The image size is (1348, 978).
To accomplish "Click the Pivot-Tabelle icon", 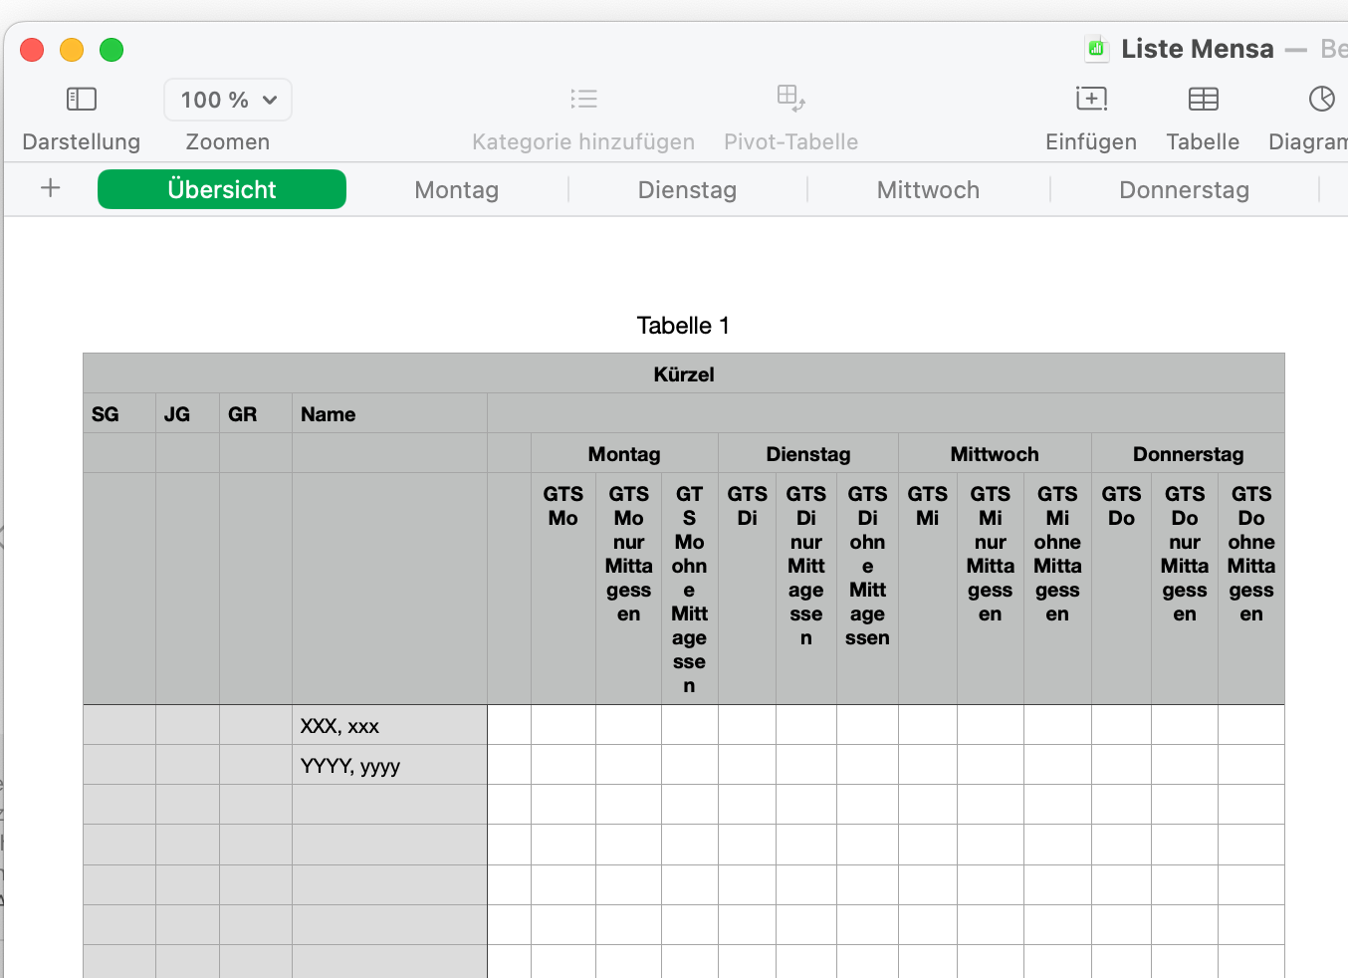I will [x=790, y=98].
